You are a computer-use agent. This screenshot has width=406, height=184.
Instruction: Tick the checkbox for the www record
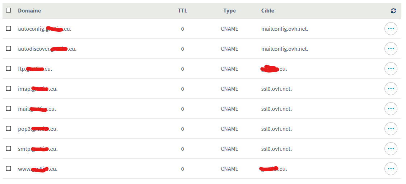(x=9, y=169)
